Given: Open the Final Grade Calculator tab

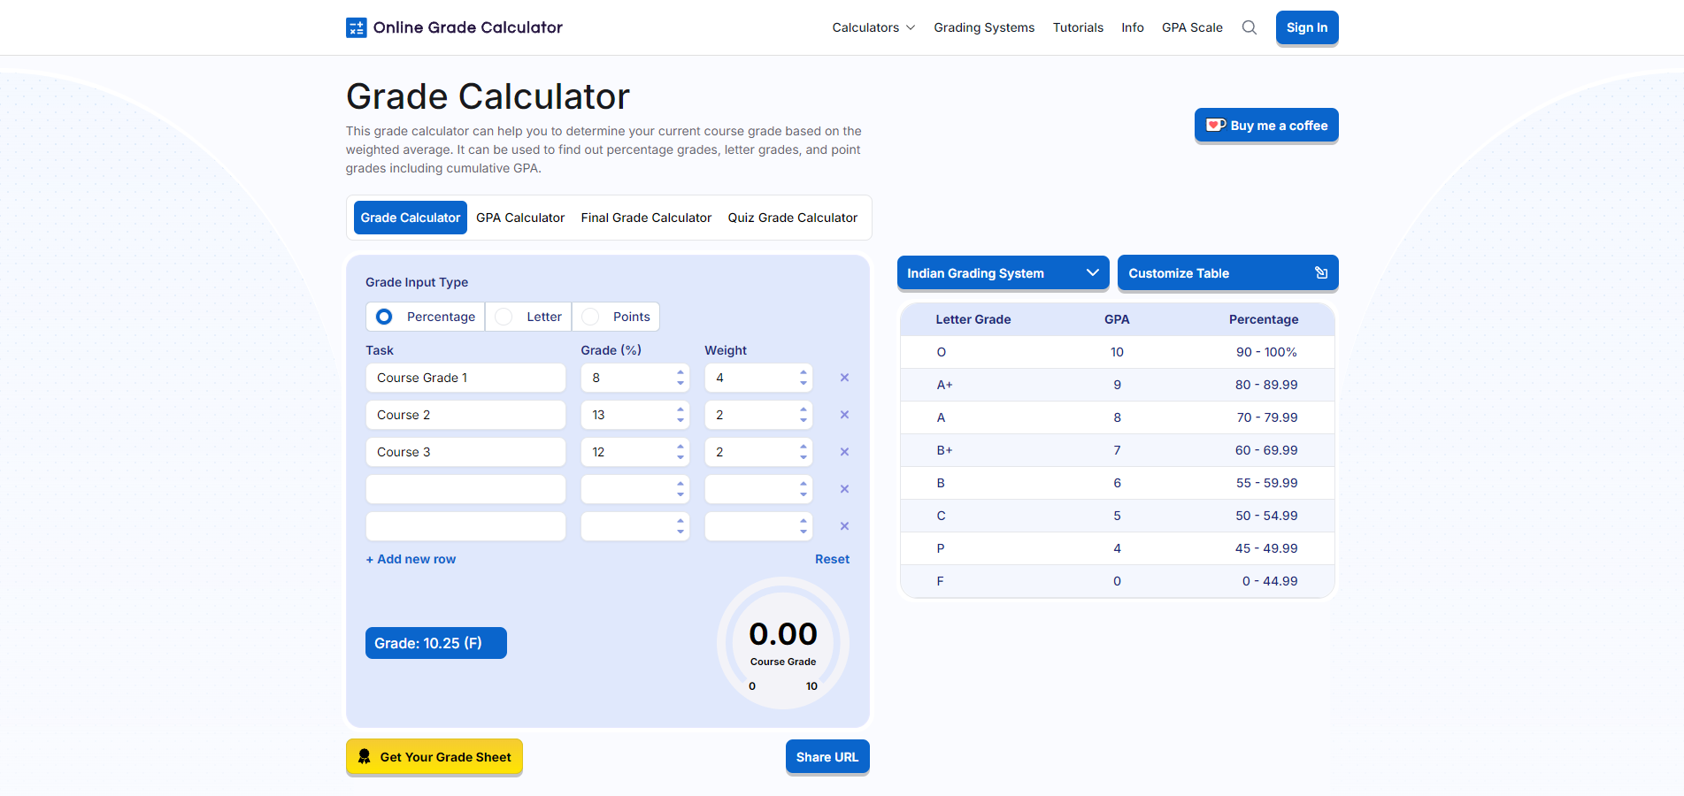Looking at the screenshot, I should point(646,218).
